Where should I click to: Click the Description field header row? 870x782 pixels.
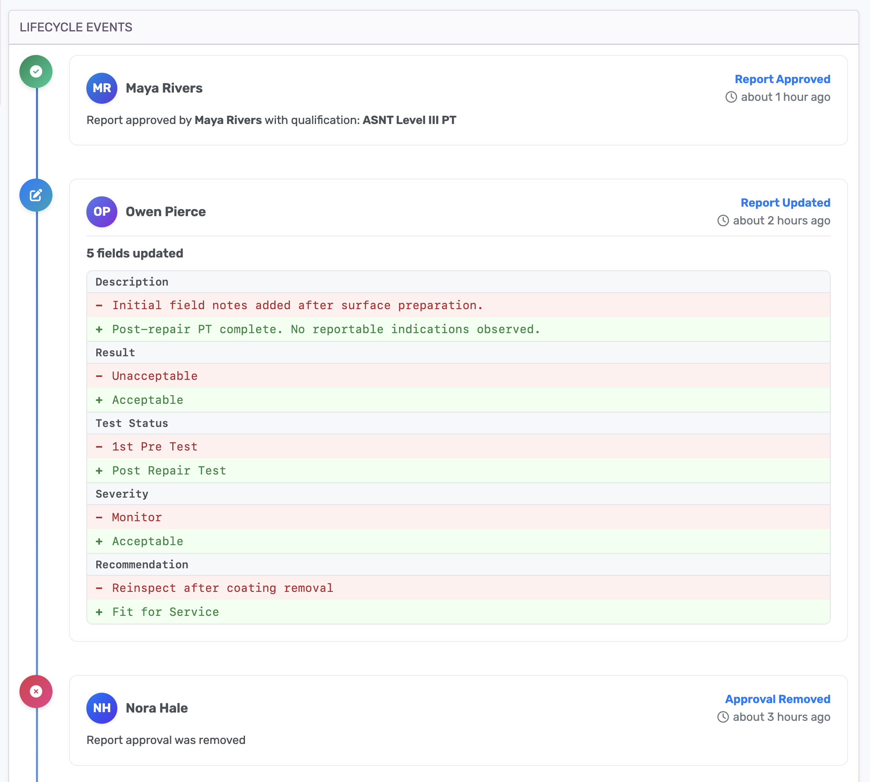(458, 282)
